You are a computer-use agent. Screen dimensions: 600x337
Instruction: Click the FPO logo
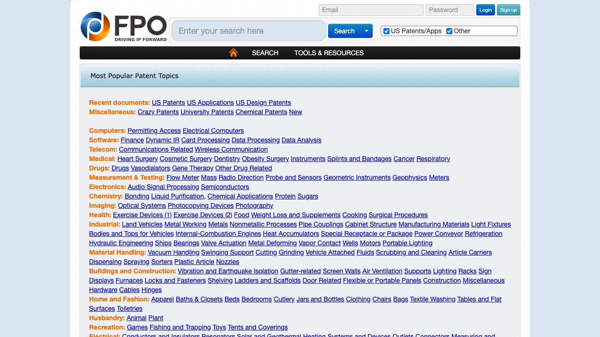tap(124, 27)
